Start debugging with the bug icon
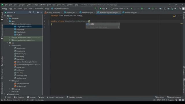 (x=142, y=9)
